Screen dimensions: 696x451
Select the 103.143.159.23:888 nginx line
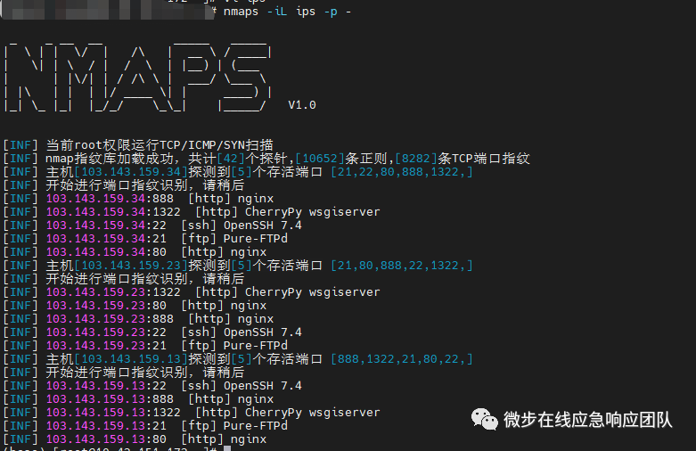(138, 319)
